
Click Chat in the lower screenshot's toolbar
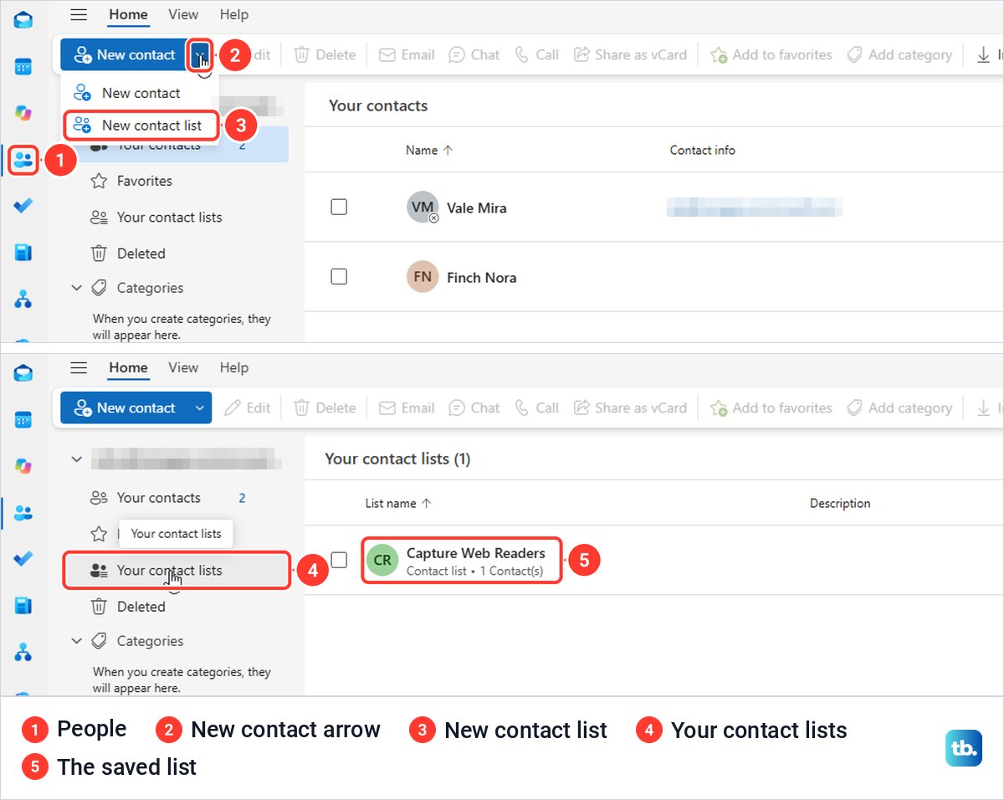(474, 408)
